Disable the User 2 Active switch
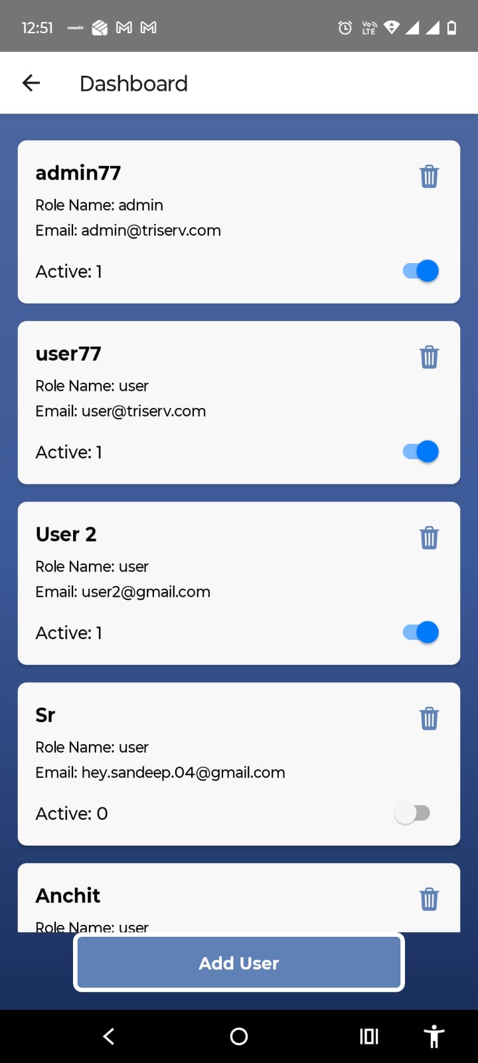478x1063 pixels. point(421,632)
